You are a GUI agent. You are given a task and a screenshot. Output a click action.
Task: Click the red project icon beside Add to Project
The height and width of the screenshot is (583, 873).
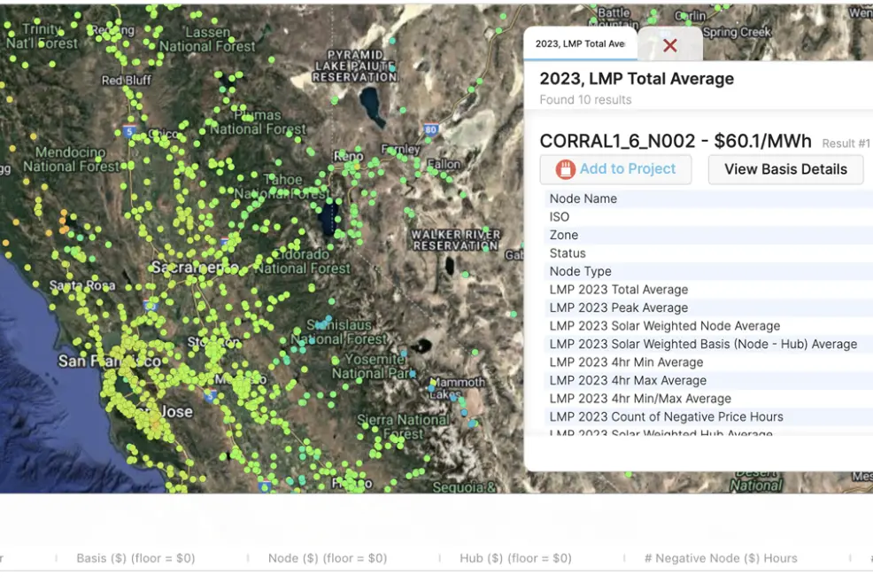pyautogui.click(x=565, y=169)
